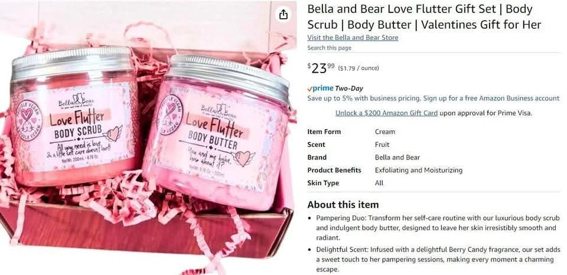Click the Brand value Bella and Bear
The image size is (567, 275).
[x=397, y=158]
